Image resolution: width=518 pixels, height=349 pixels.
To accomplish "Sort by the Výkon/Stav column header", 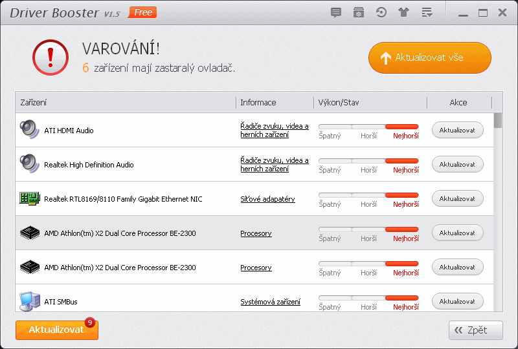I will click(x=370, y=103).
